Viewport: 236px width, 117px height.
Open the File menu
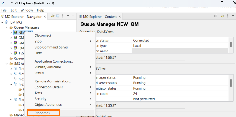click(x=4, y=10)
